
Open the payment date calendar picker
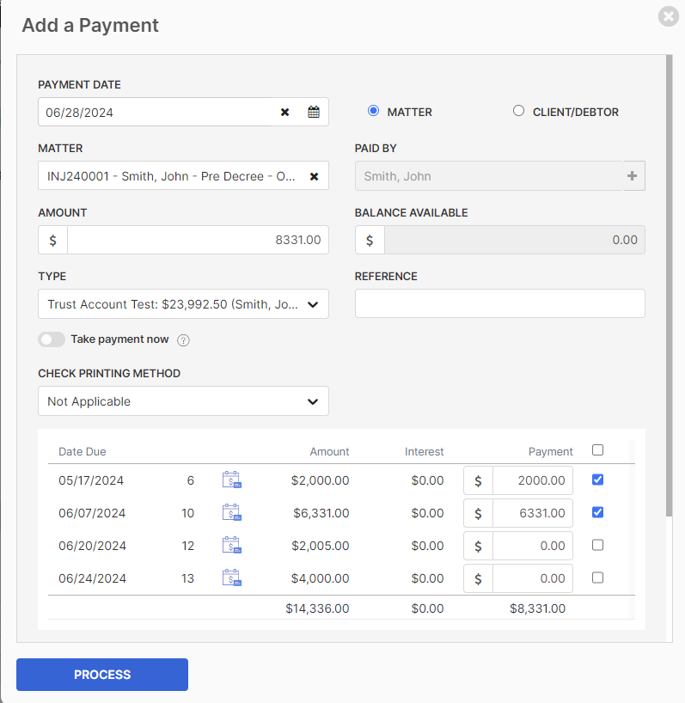click(314, 112)
